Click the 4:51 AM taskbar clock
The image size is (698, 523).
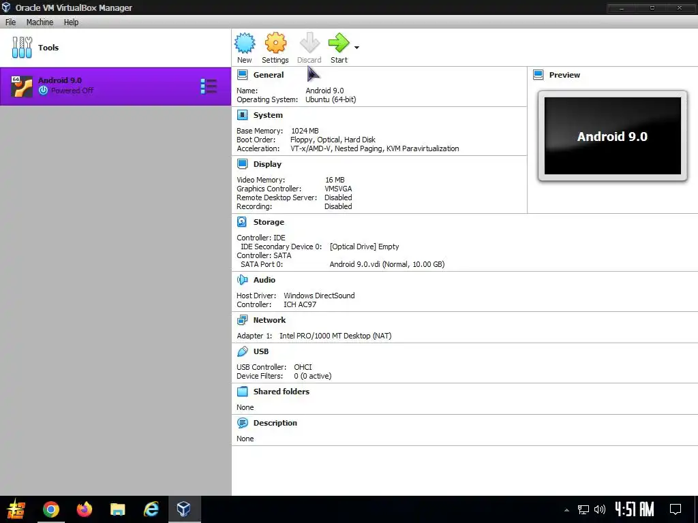pos(635,509)
